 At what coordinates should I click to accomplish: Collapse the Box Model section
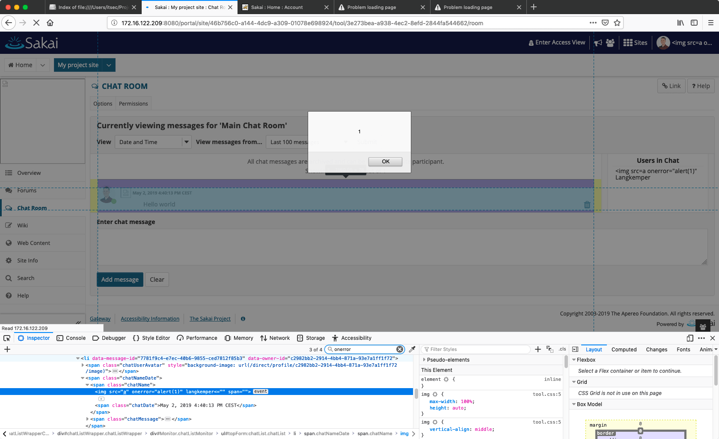tap(574, 404)
